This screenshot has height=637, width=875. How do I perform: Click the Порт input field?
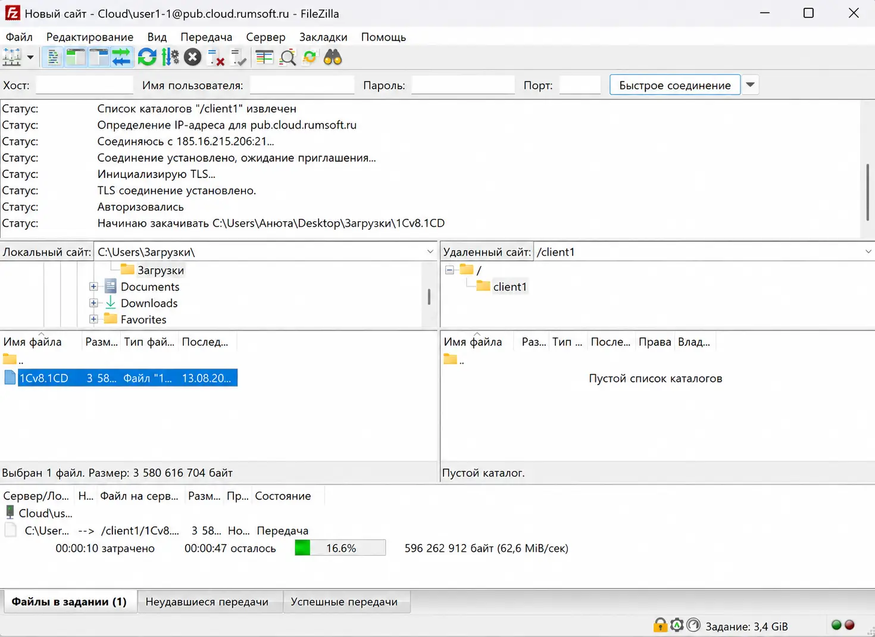point(580,85)
